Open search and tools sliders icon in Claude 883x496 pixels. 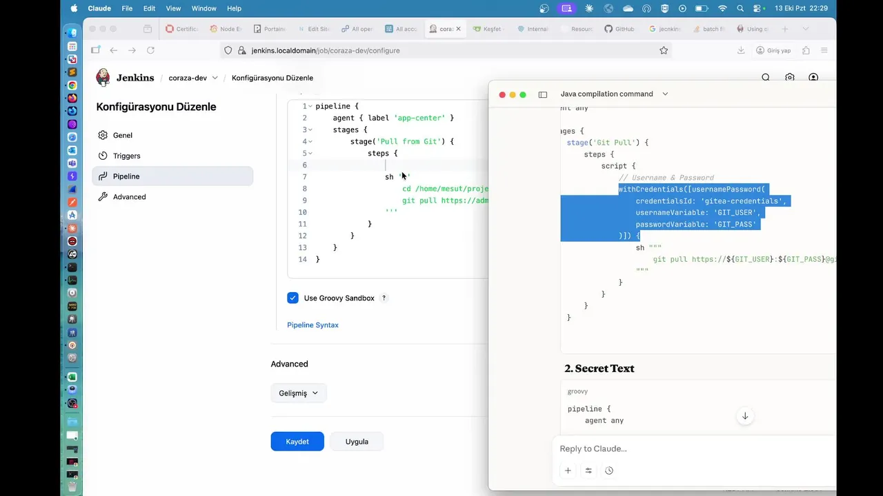click(588, 471)
